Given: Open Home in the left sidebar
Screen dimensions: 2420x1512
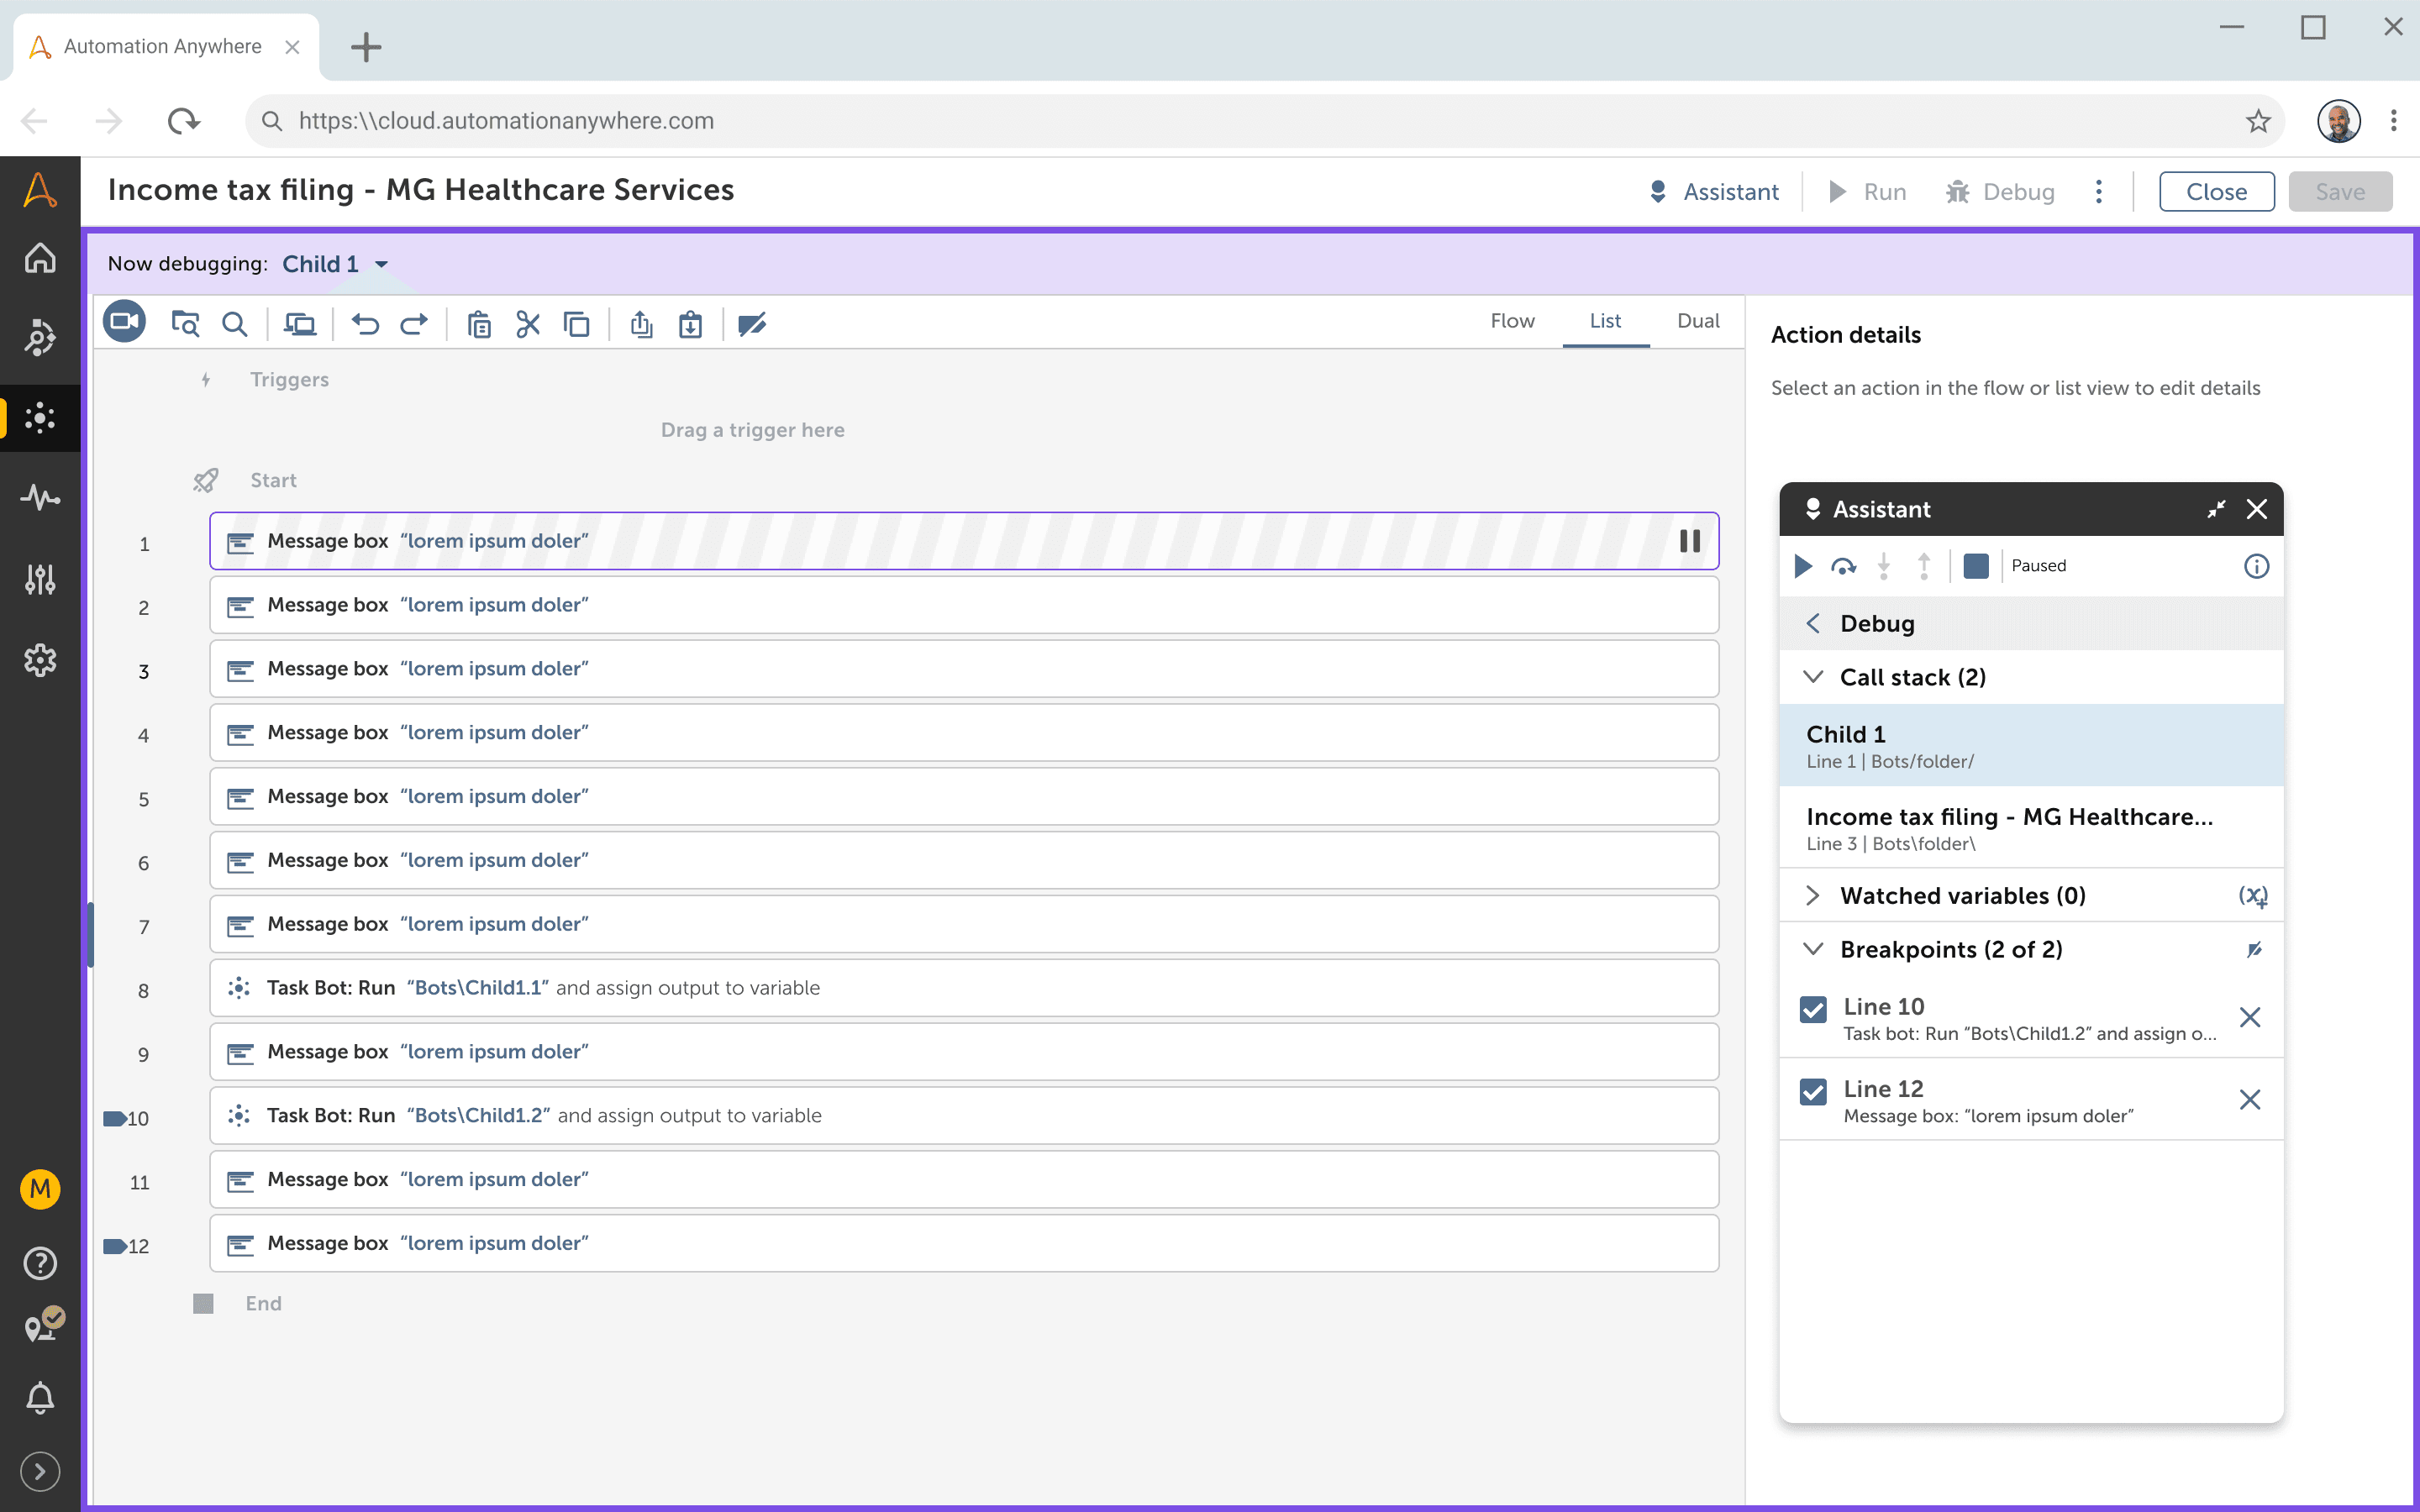Looking at the screenshot, I should coord(40,258).
